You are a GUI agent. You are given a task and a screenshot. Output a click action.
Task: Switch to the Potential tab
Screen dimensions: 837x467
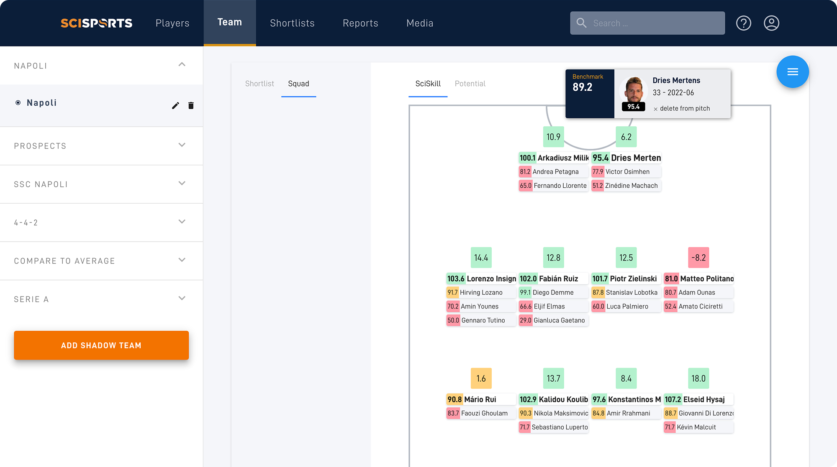point(470,84)
